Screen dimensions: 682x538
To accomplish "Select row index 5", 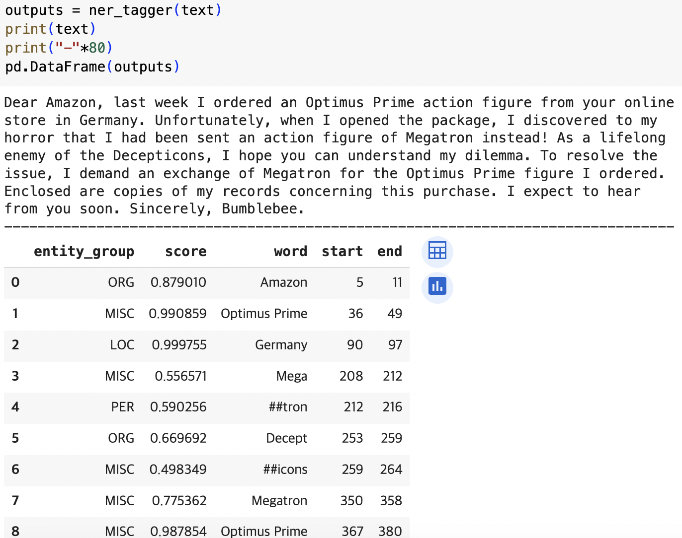I will (x=15, y=438).
